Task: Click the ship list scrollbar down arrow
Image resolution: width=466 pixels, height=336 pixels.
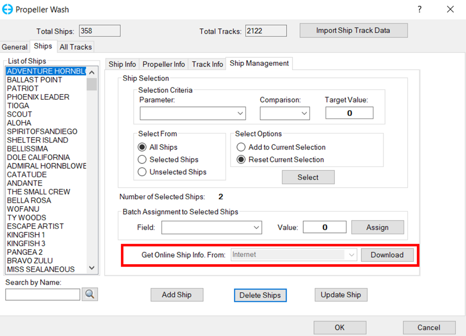Action: point(91,268)
